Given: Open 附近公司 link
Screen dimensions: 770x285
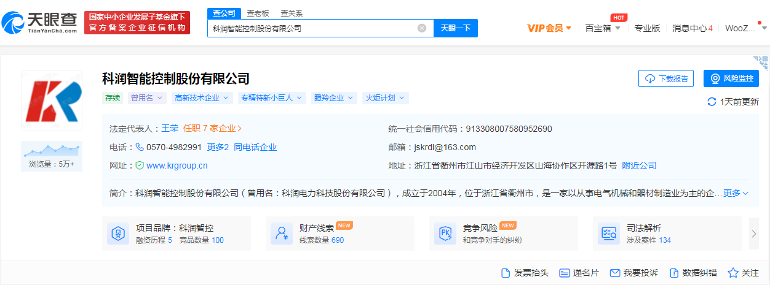Looking at the screenshot, I should click(x=640, y=165).
